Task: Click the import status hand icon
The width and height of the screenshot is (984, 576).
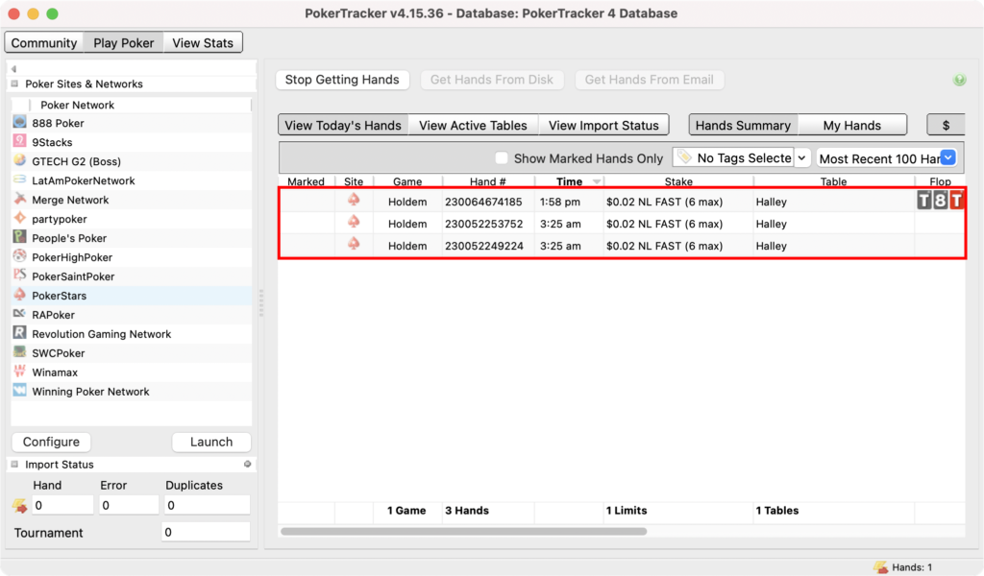Action: [19, 505]
